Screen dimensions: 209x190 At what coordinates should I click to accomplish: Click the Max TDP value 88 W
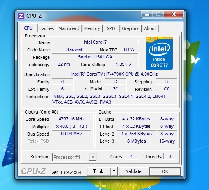click(x=129, y=49)
